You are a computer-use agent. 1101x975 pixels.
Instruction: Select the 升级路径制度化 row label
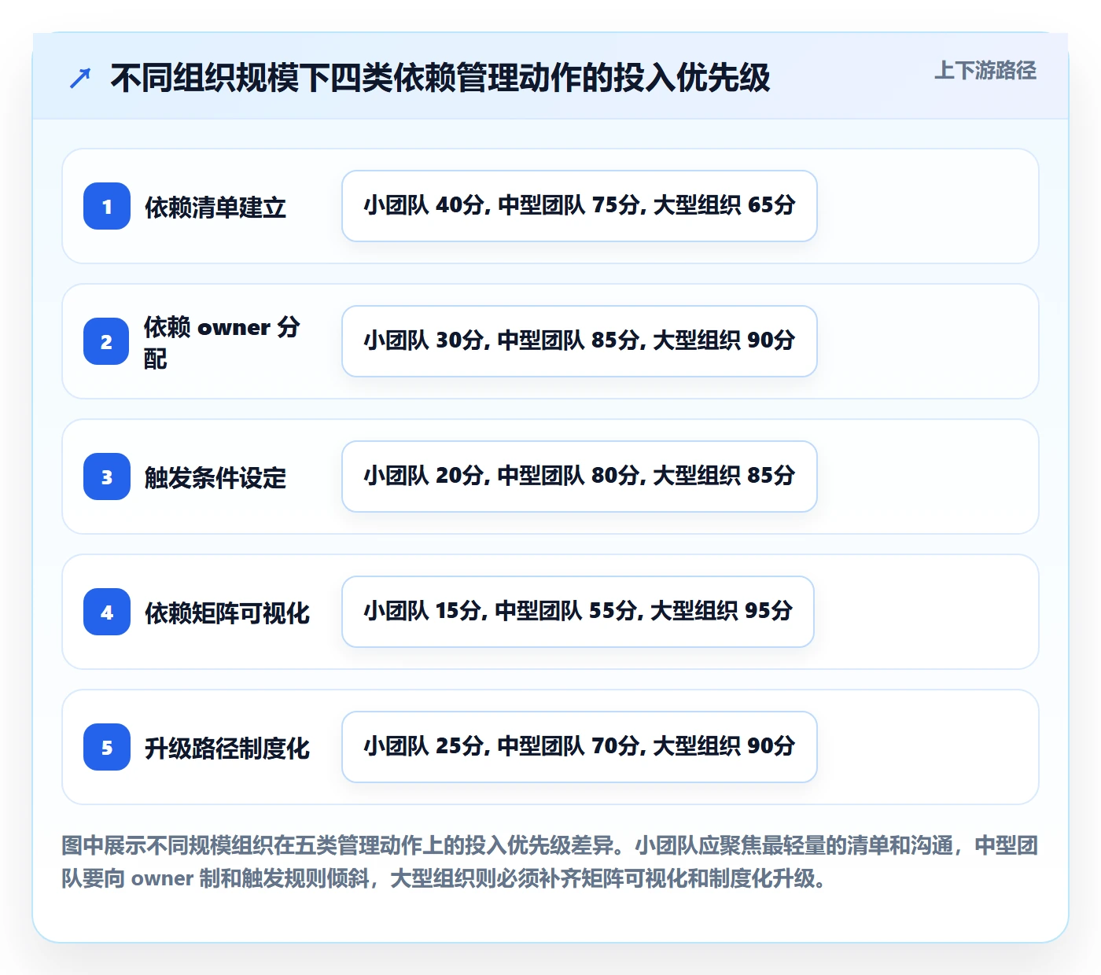[x=227, y=748]
